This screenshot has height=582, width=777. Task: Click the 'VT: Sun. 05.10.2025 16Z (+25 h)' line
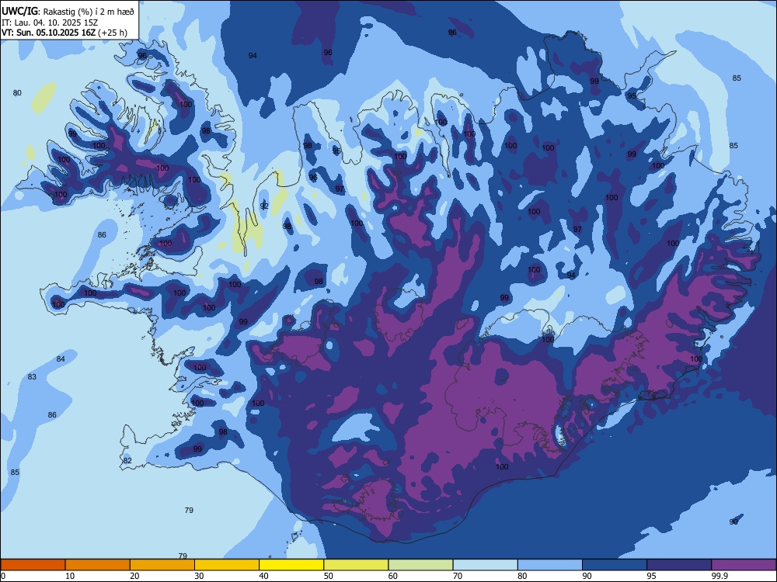[64, 33]
